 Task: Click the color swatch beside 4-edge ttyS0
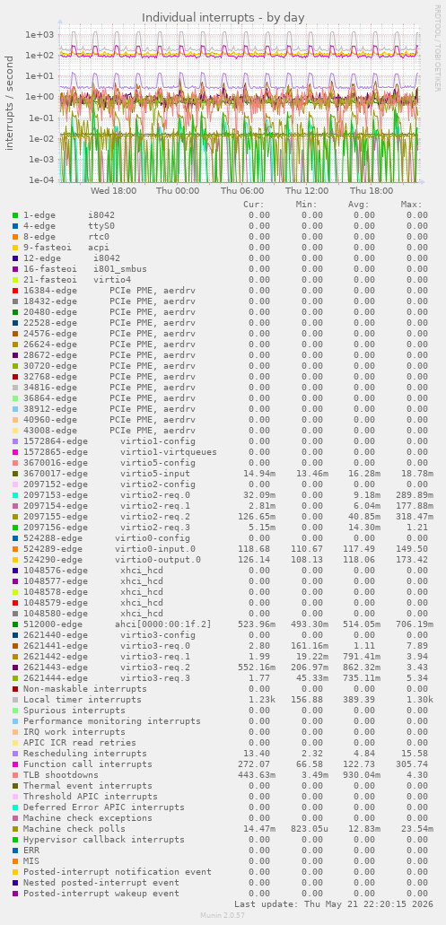click(15, 226)
